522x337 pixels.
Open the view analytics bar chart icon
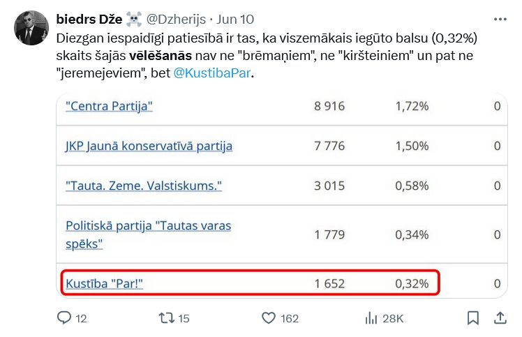pos(371,318)
